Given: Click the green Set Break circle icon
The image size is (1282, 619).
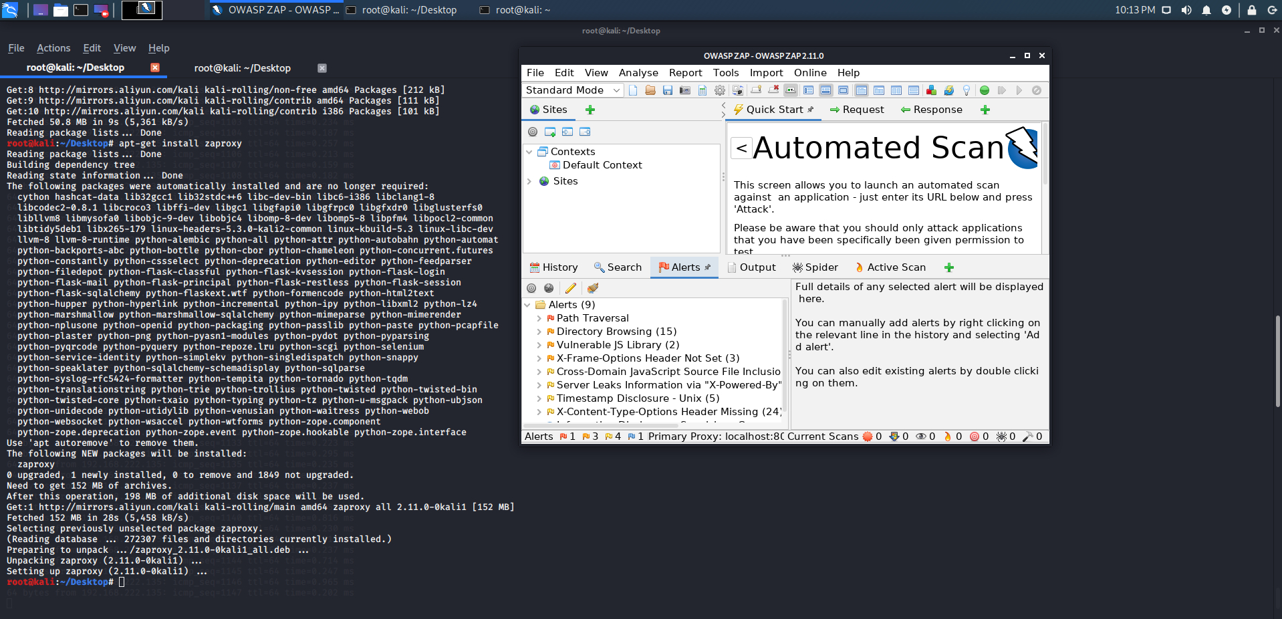Looking at the screenshot, I should click(x=985, y=90).
